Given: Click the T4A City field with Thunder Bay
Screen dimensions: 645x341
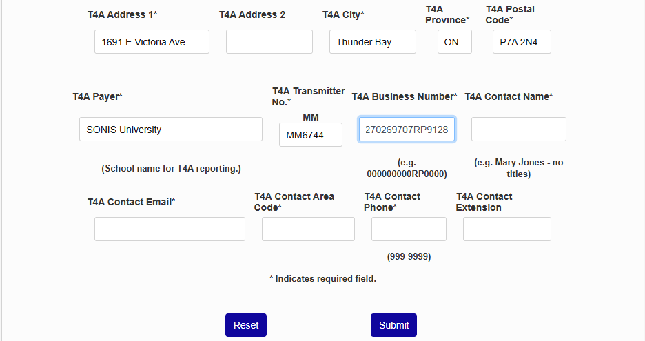Looking at the screenshot, I should point(372,42).
